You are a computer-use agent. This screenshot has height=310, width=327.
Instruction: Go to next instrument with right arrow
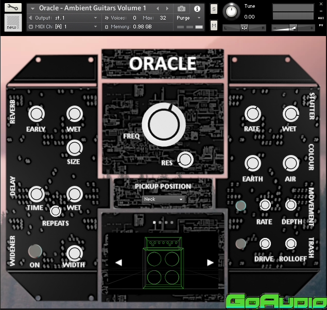pyautogui.click(x=167, y=9)
